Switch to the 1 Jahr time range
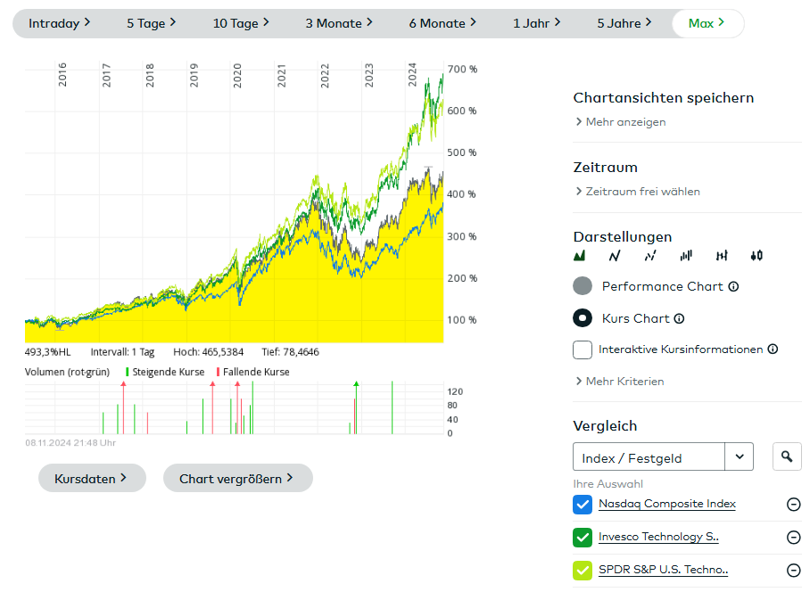Screen dimensions: 810x592 (x=536, y=23)
